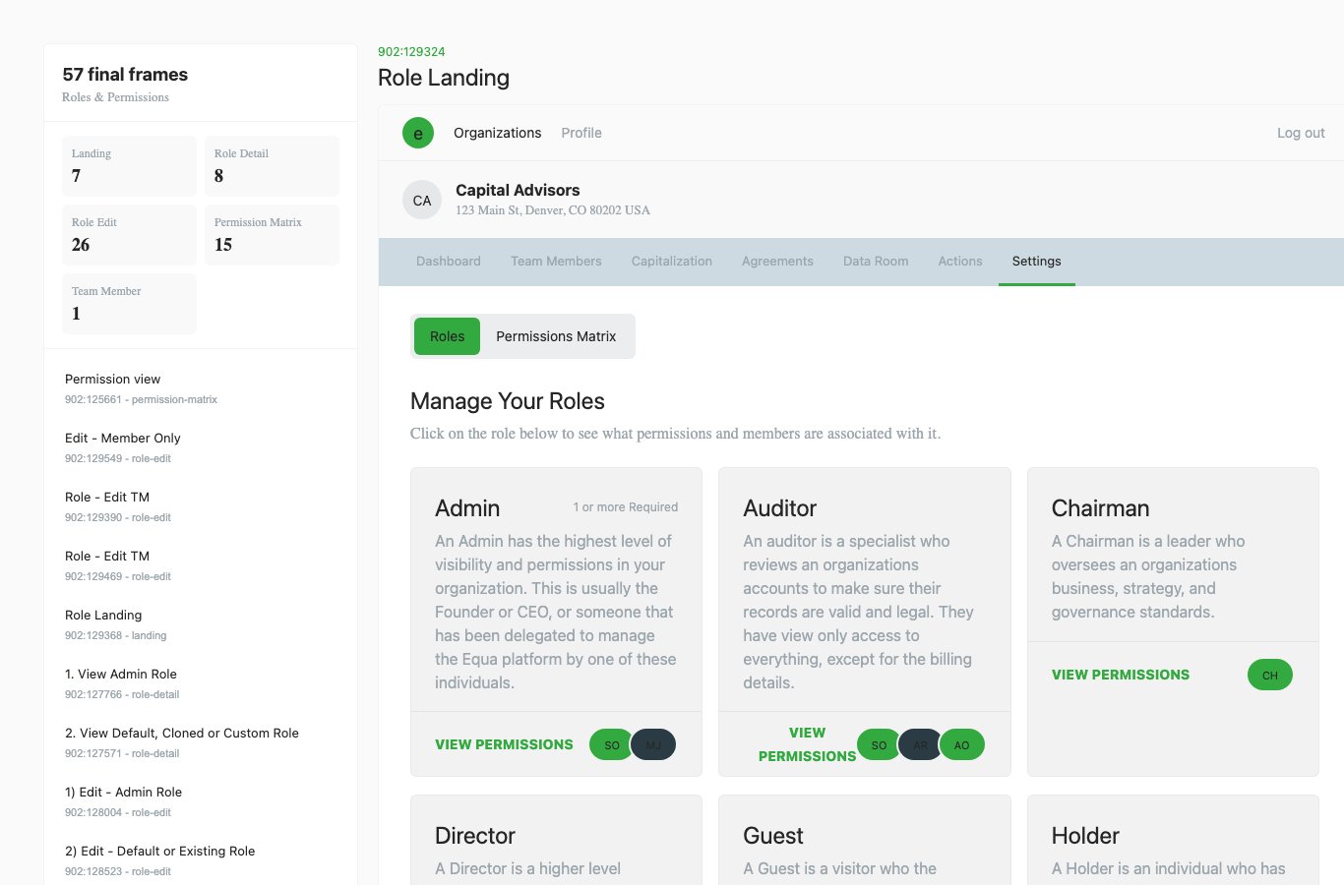
Task: Click the MJ avatar on the Admin card
Action: (x=653, y=745)
